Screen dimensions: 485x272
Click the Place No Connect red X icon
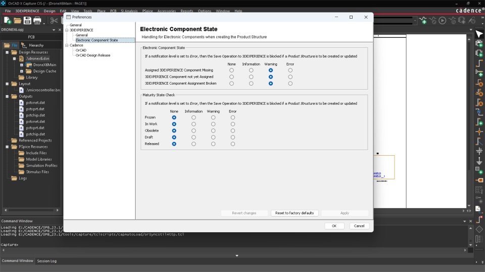click(x=479, y=219)
